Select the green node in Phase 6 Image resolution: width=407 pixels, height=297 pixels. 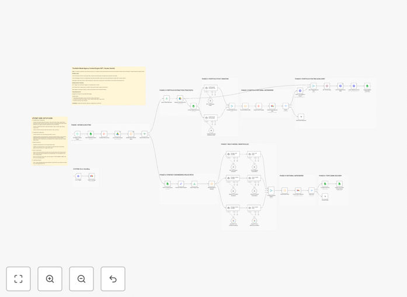point(194,184)
